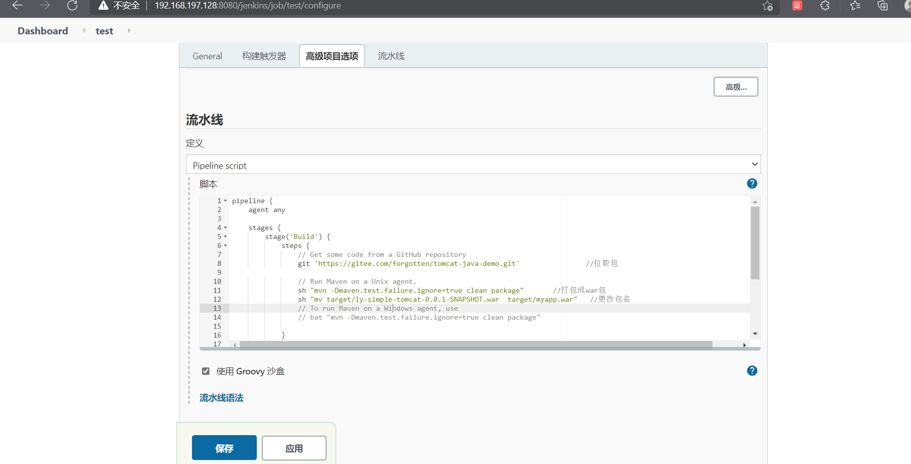Click the mv target war rename line
Image resolution: width=911 pixels, height=464 pixels.
tap(437, 300)
